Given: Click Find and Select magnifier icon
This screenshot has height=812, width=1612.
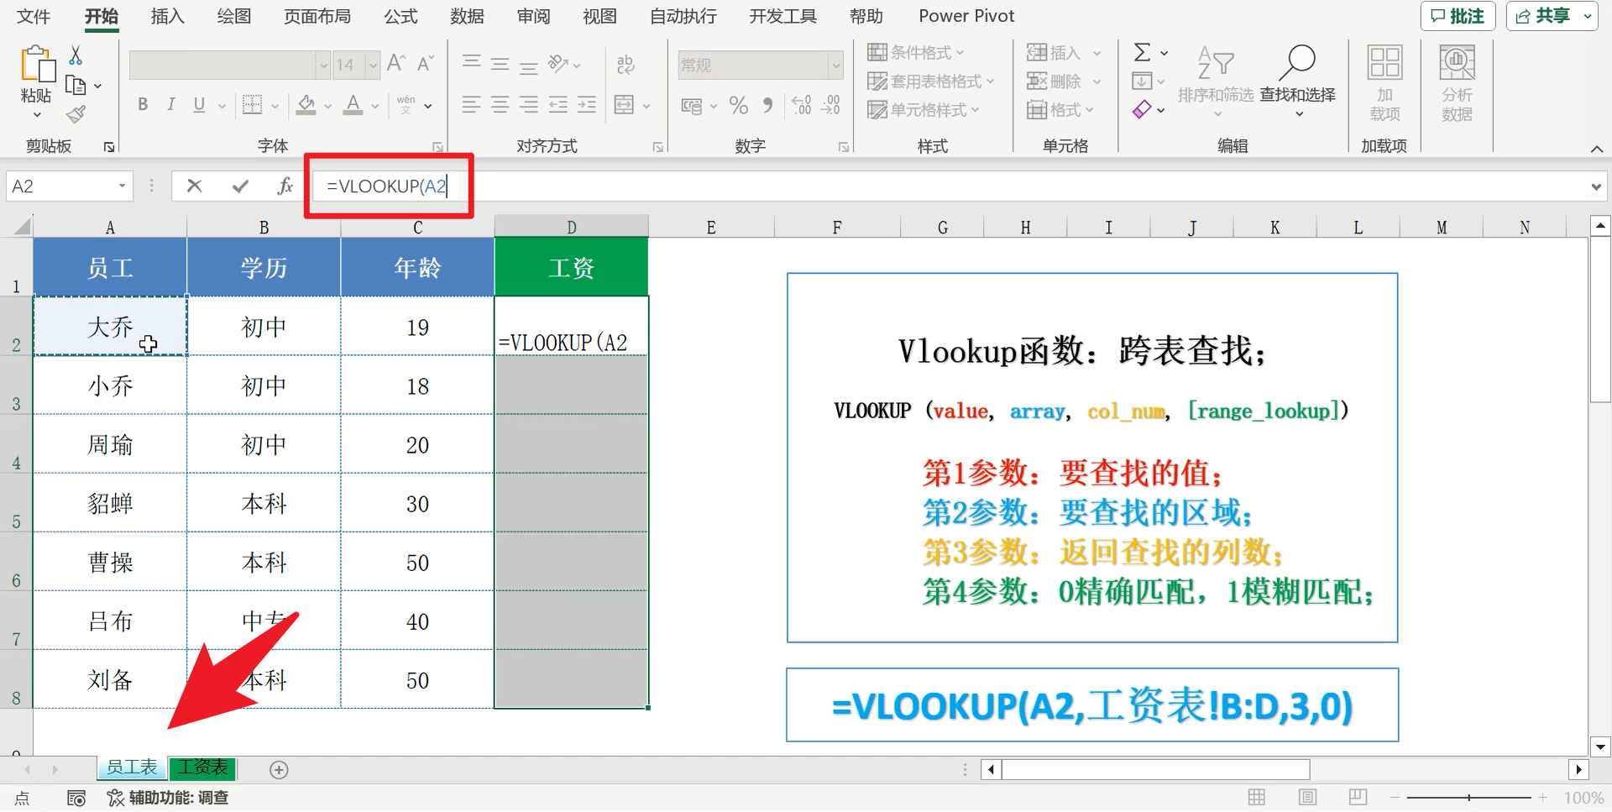Looking at the screenshot, I should click(x=1297, y=62).
